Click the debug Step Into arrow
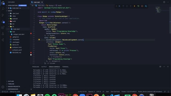Viewport: 171px width, 96px height. point(127,6)
